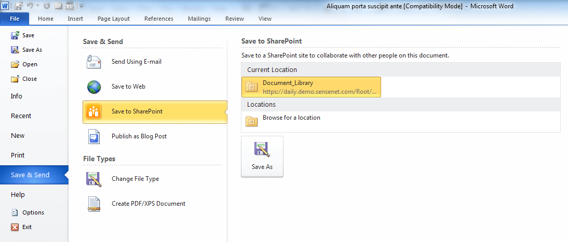Click the Close folder icon in left menu

(x=15, y=79)
